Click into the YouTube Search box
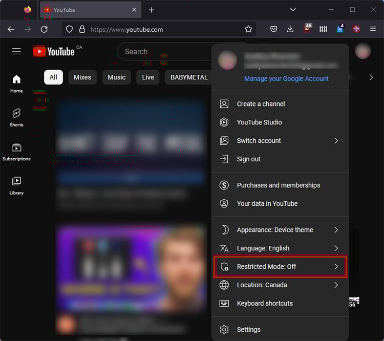Image resolution: width=384 pixels, height=341 pixels. pyautogui.click(x=165, y=52)
